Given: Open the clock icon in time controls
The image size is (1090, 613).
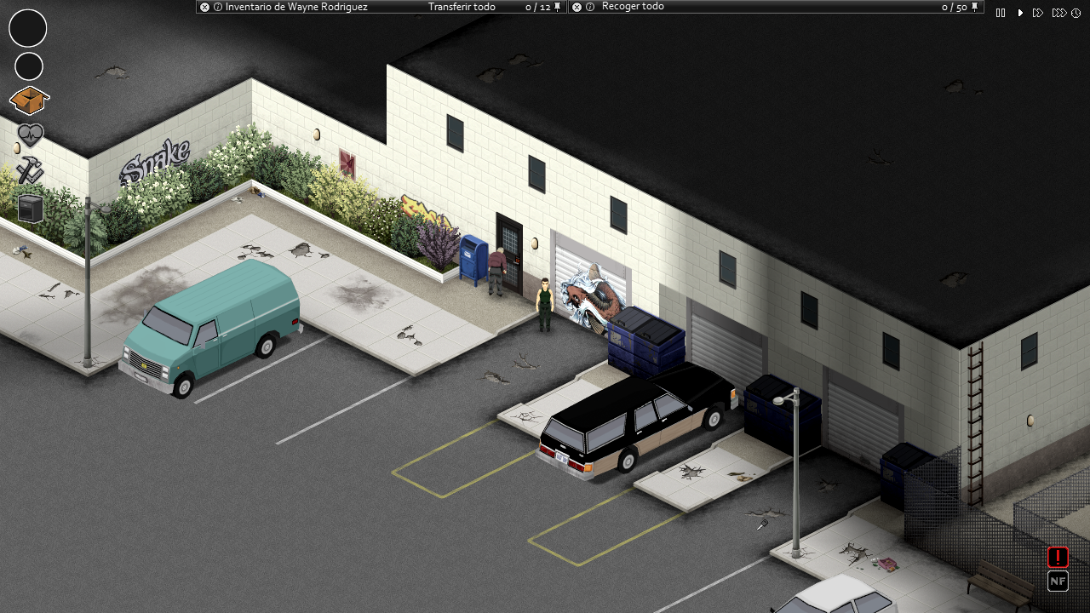Looking at the screenshot, I should click(x=1076, y=13).
